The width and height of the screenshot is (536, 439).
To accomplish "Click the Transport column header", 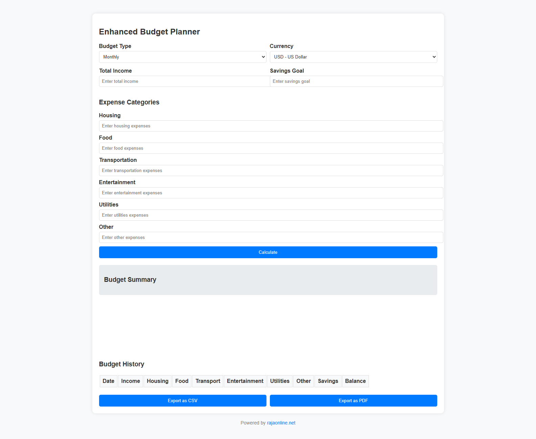I will pos(208,381).
